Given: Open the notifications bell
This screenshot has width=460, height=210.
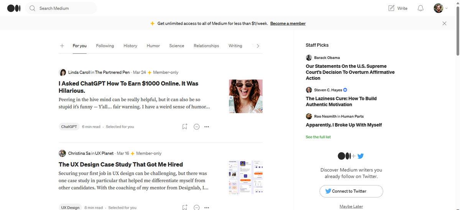Looking at the screenshot, I should pyautogui.click(x=421, y=8).
